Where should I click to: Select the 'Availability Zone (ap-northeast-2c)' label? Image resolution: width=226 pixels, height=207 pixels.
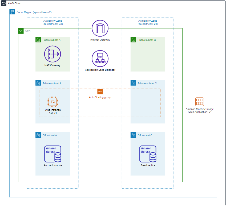coord(148,22)
